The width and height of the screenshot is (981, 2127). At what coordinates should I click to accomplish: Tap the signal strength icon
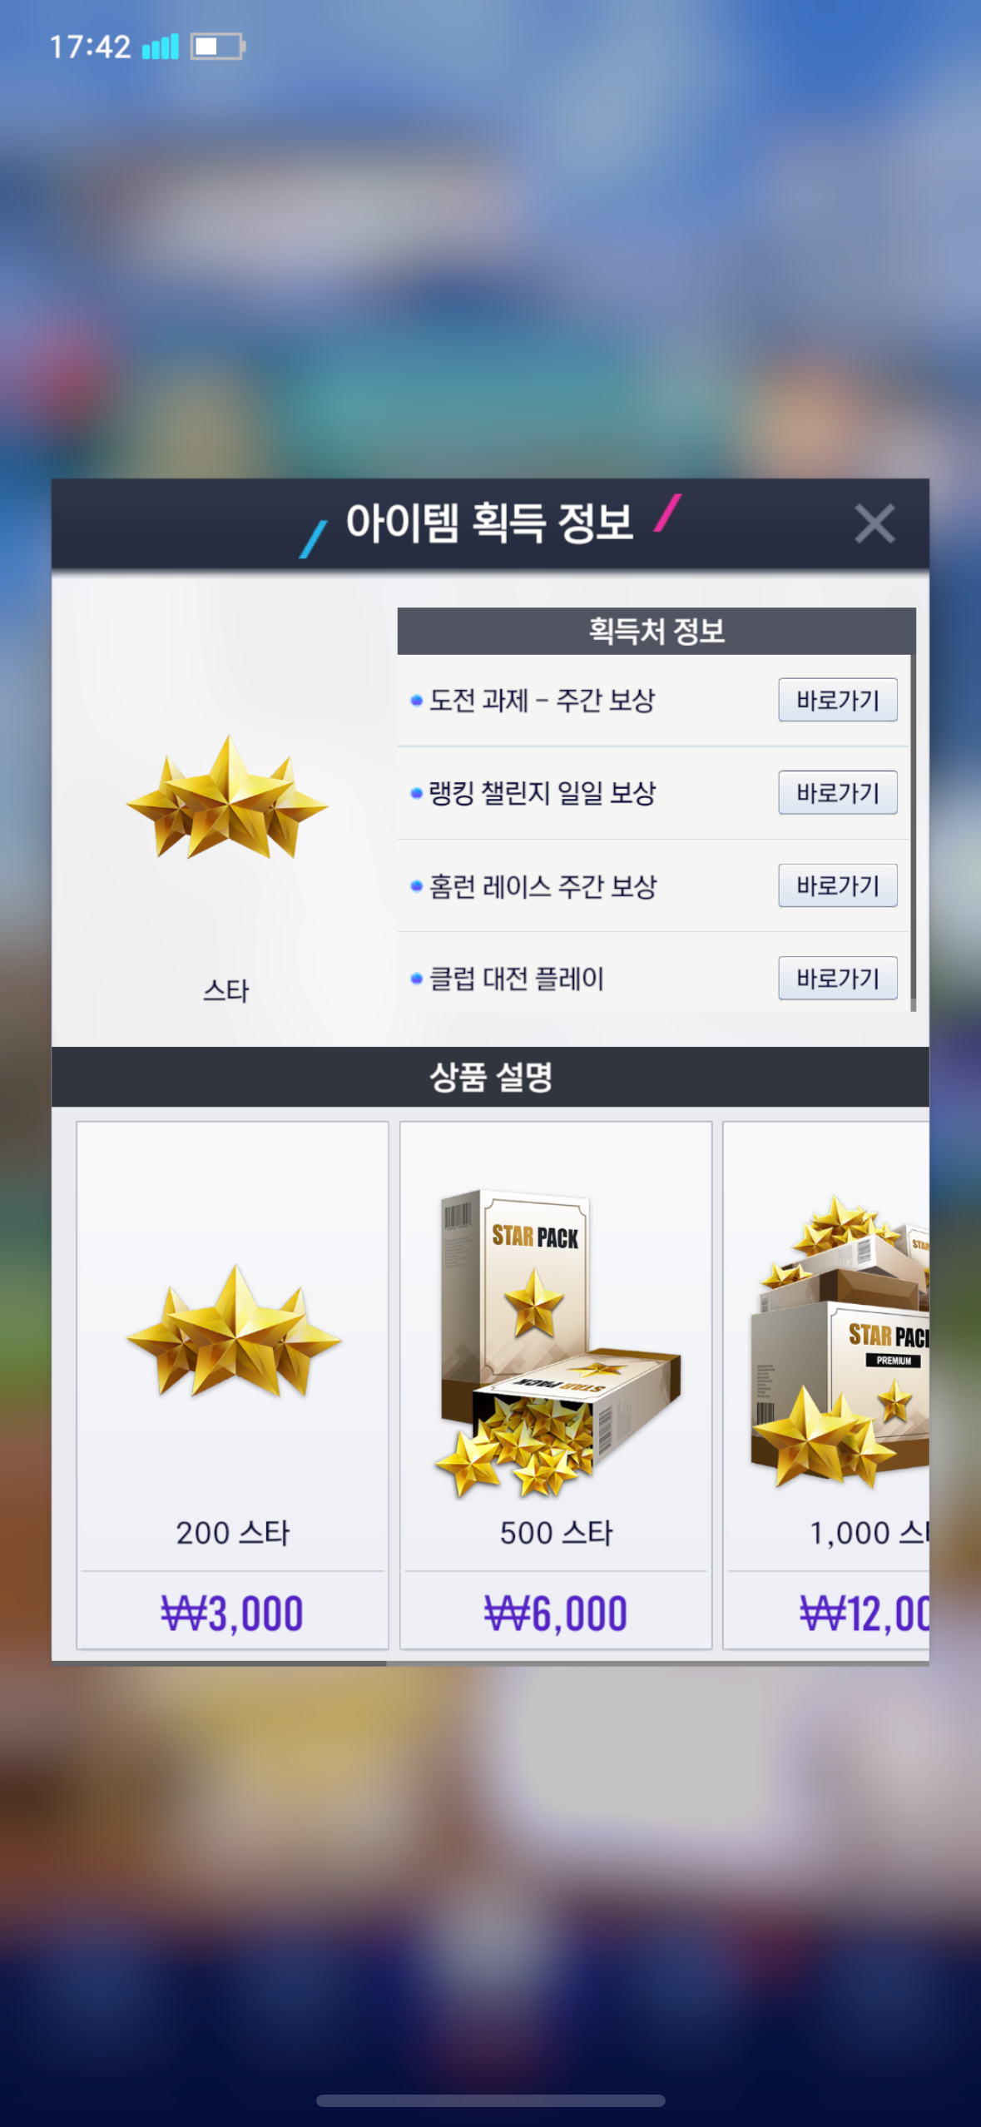click(x=161, y=47)
